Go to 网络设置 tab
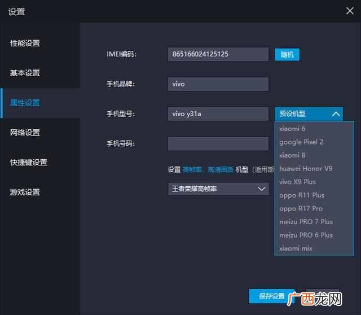Viewport: 361px width, 315px height. 25,133
